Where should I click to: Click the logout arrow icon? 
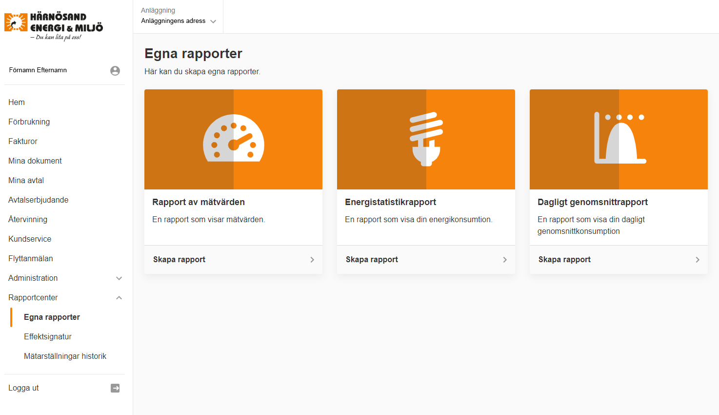115,388
